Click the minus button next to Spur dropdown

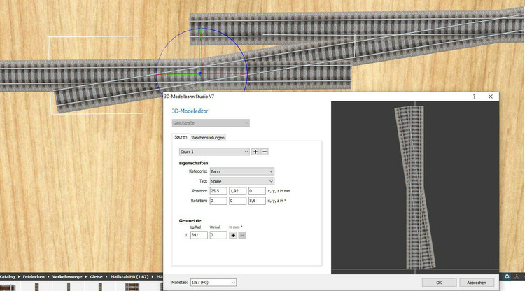point(265,151)
